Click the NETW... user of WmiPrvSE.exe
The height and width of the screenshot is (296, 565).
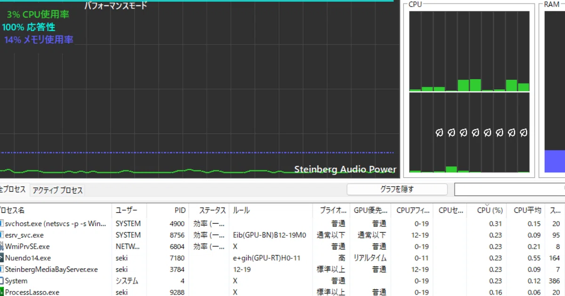[128, 246]
